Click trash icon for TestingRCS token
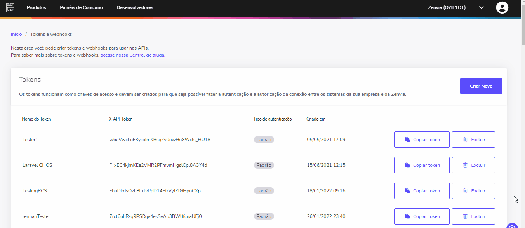This screenshot has width=525, height=228. tap(465, 191)
